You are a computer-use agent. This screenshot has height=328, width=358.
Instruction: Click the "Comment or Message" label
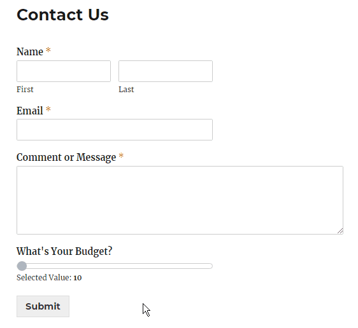click(x=66, y=158)
